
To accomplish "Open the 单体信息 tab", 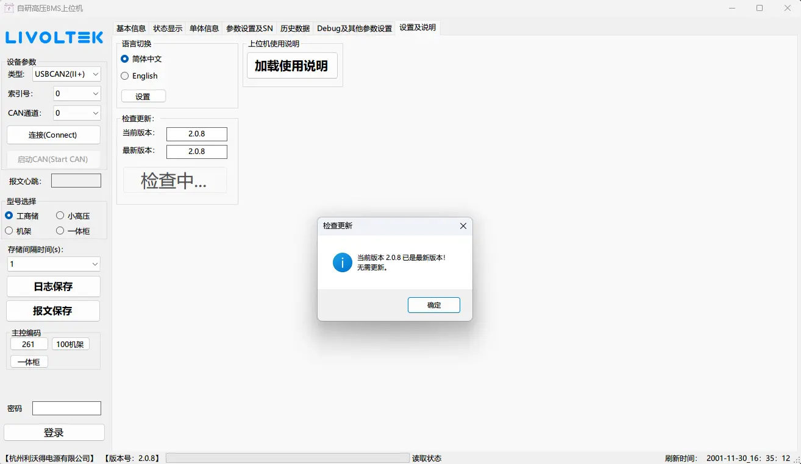I will 204,29.
